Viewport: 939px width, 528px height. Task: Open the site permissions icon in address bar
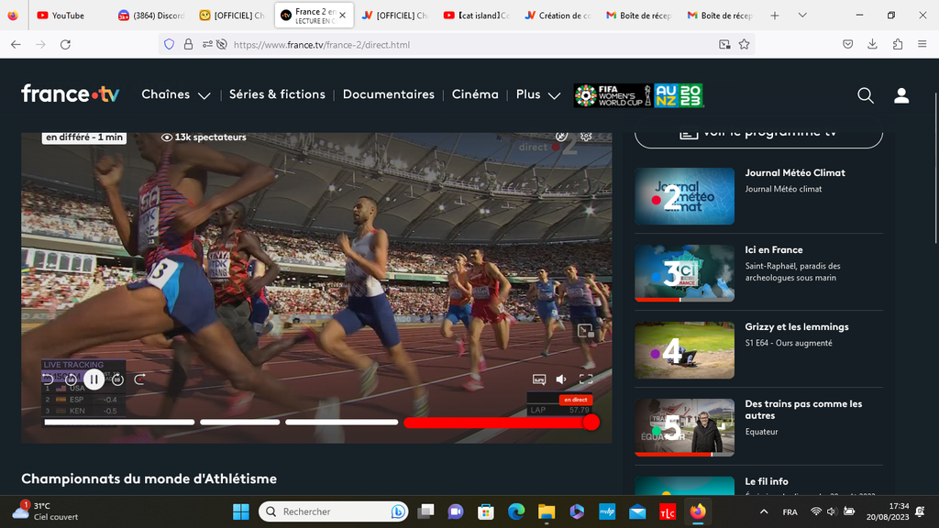click(x=207, y=44)
